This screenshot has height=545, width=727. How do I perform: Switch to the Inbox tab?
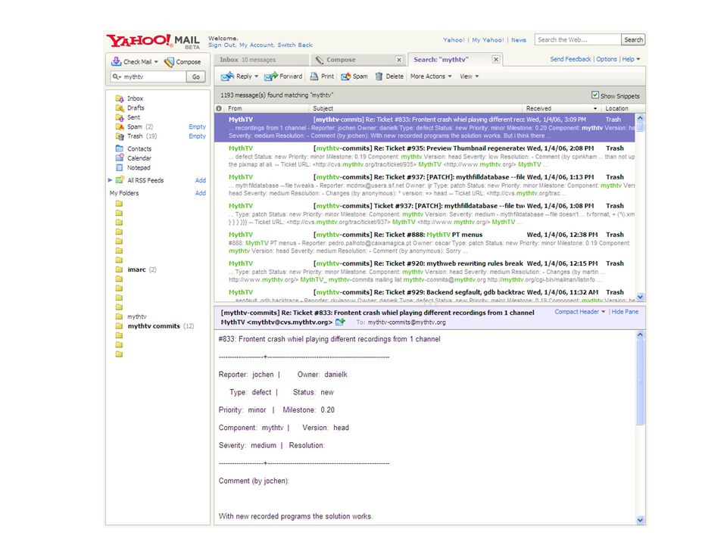261,60
